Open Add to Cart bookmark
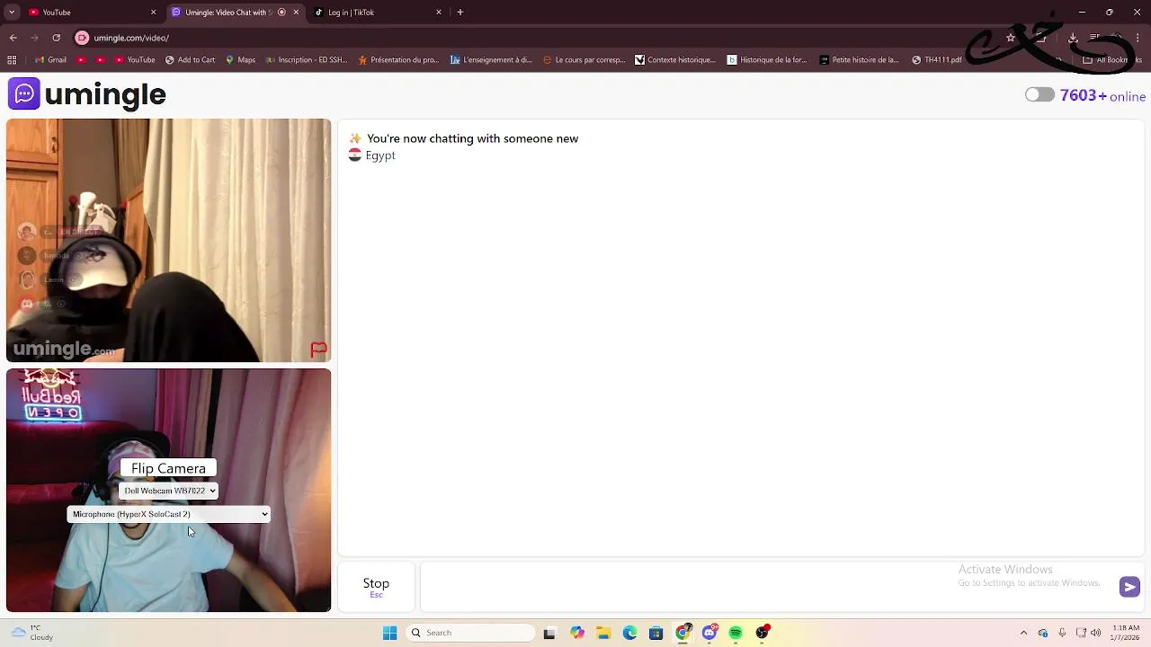The height and width of the screenshot is (647, 1151). [190, 60]
